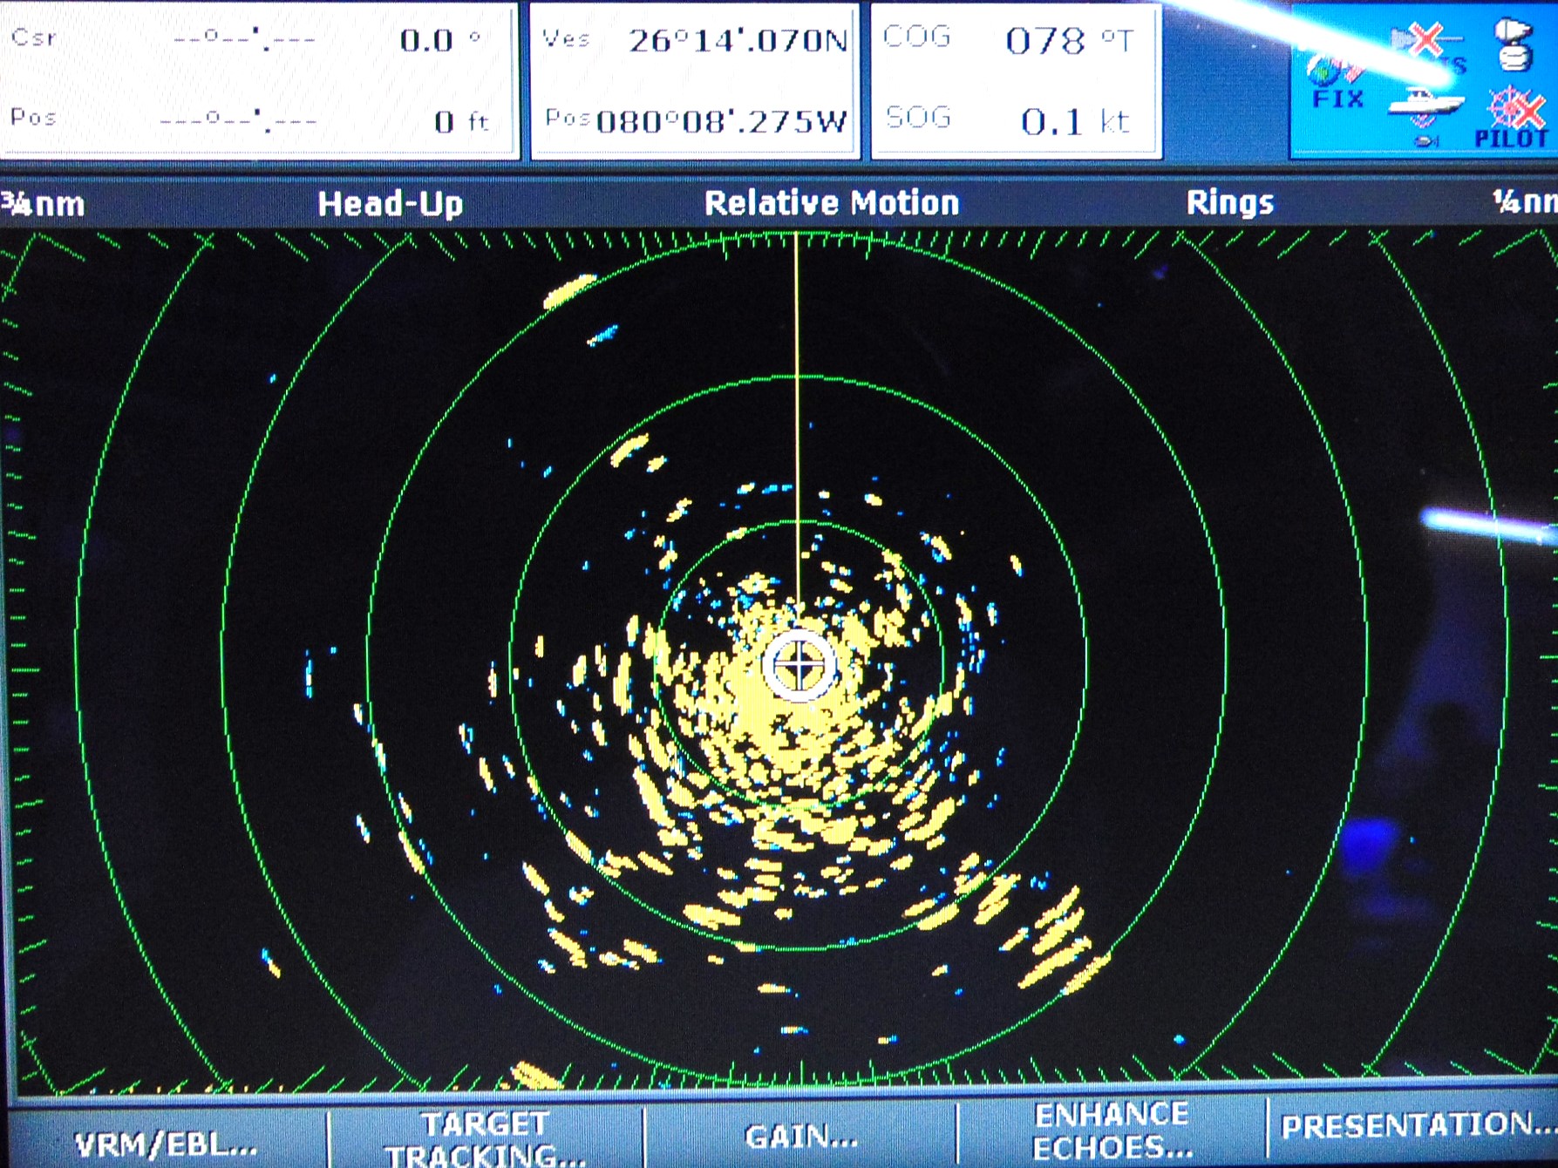1558x1168 pixels.
Task: Select vessel longitude 080°08'.275W
Action: pos(721,121)
